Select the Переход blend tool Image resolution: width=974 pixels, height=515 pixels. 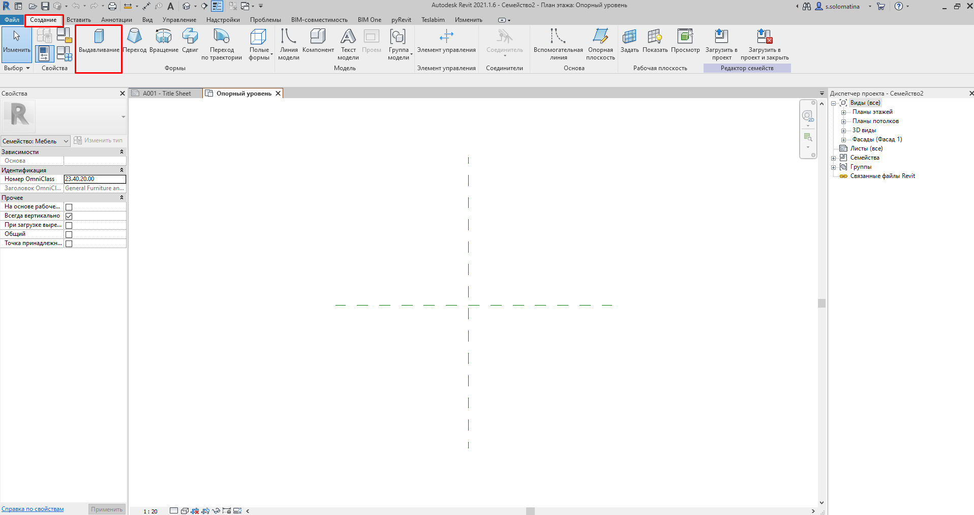pyautogui.click(x=135, y=42)
